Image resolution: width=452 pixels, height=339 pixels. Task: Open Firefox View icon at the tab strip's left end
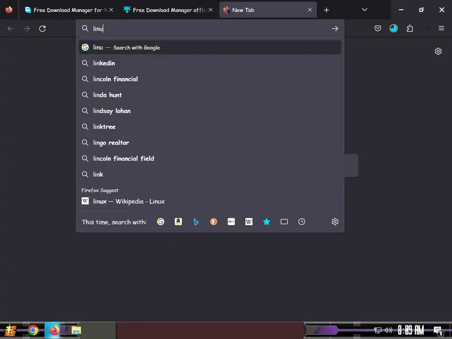click(x=9, y=10)
